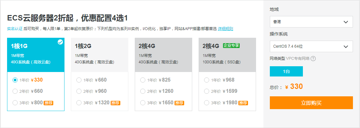Viewport: 360px width, 128px height.
Task: Click the 推荐 badge beside ¥1650
Action: tap(179, 103)
